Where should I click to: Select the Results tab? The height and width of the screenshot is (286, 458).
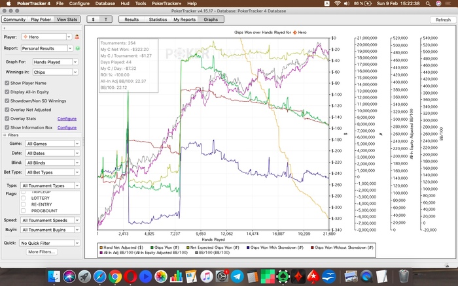(x=132, y=20)
